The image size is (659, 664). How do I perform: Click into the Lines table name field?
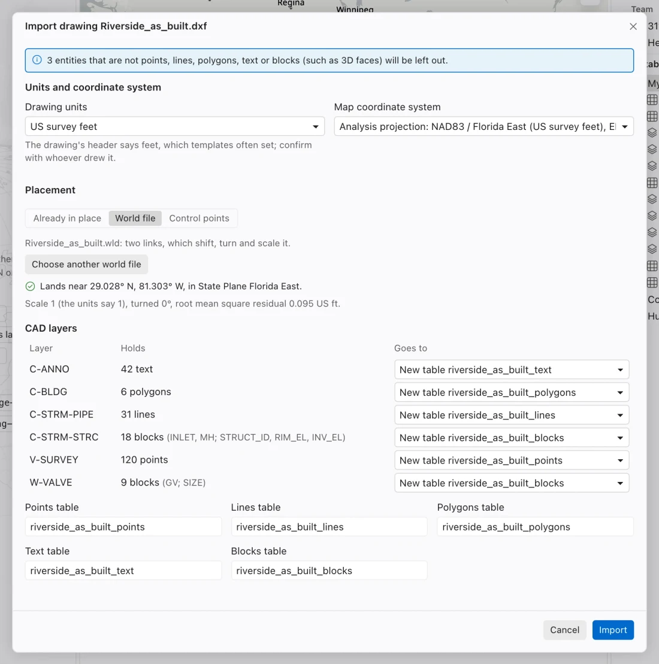click(329, 527)
